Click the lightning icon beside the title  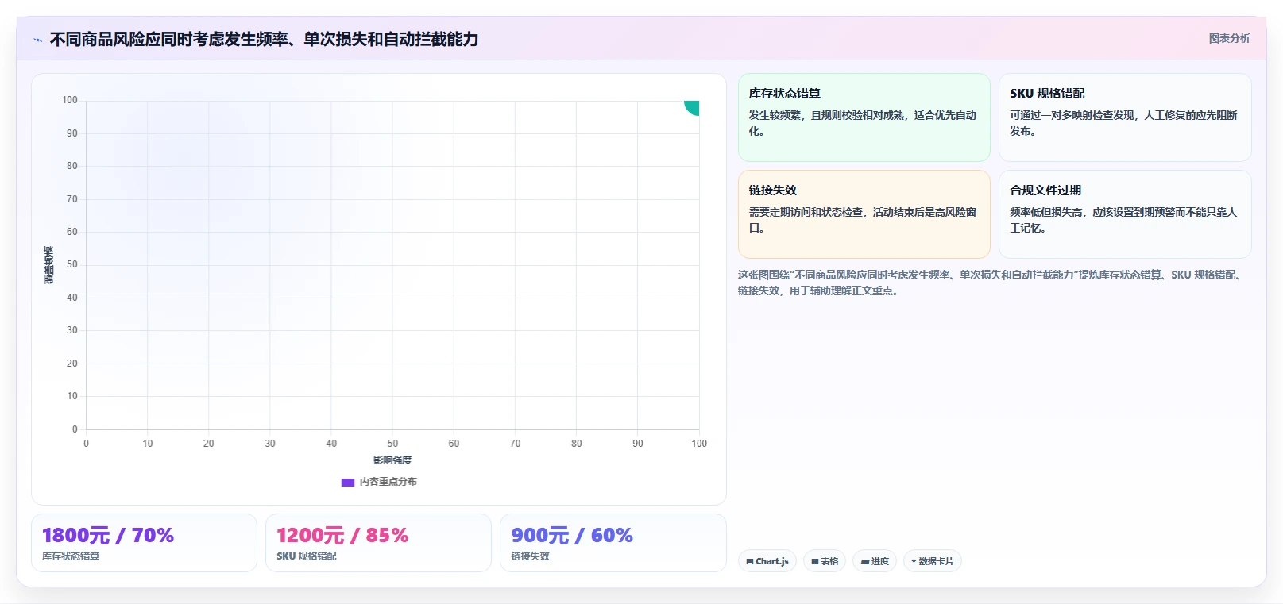point(37,40)
